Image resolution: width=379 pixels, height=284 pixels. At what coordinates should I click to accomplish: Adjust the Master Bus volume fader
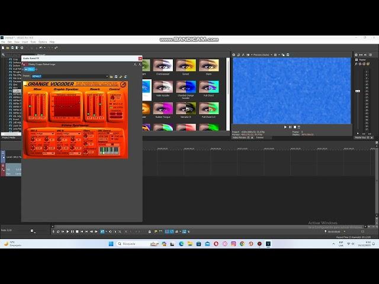pyautogui.click(x=358, y=91)
